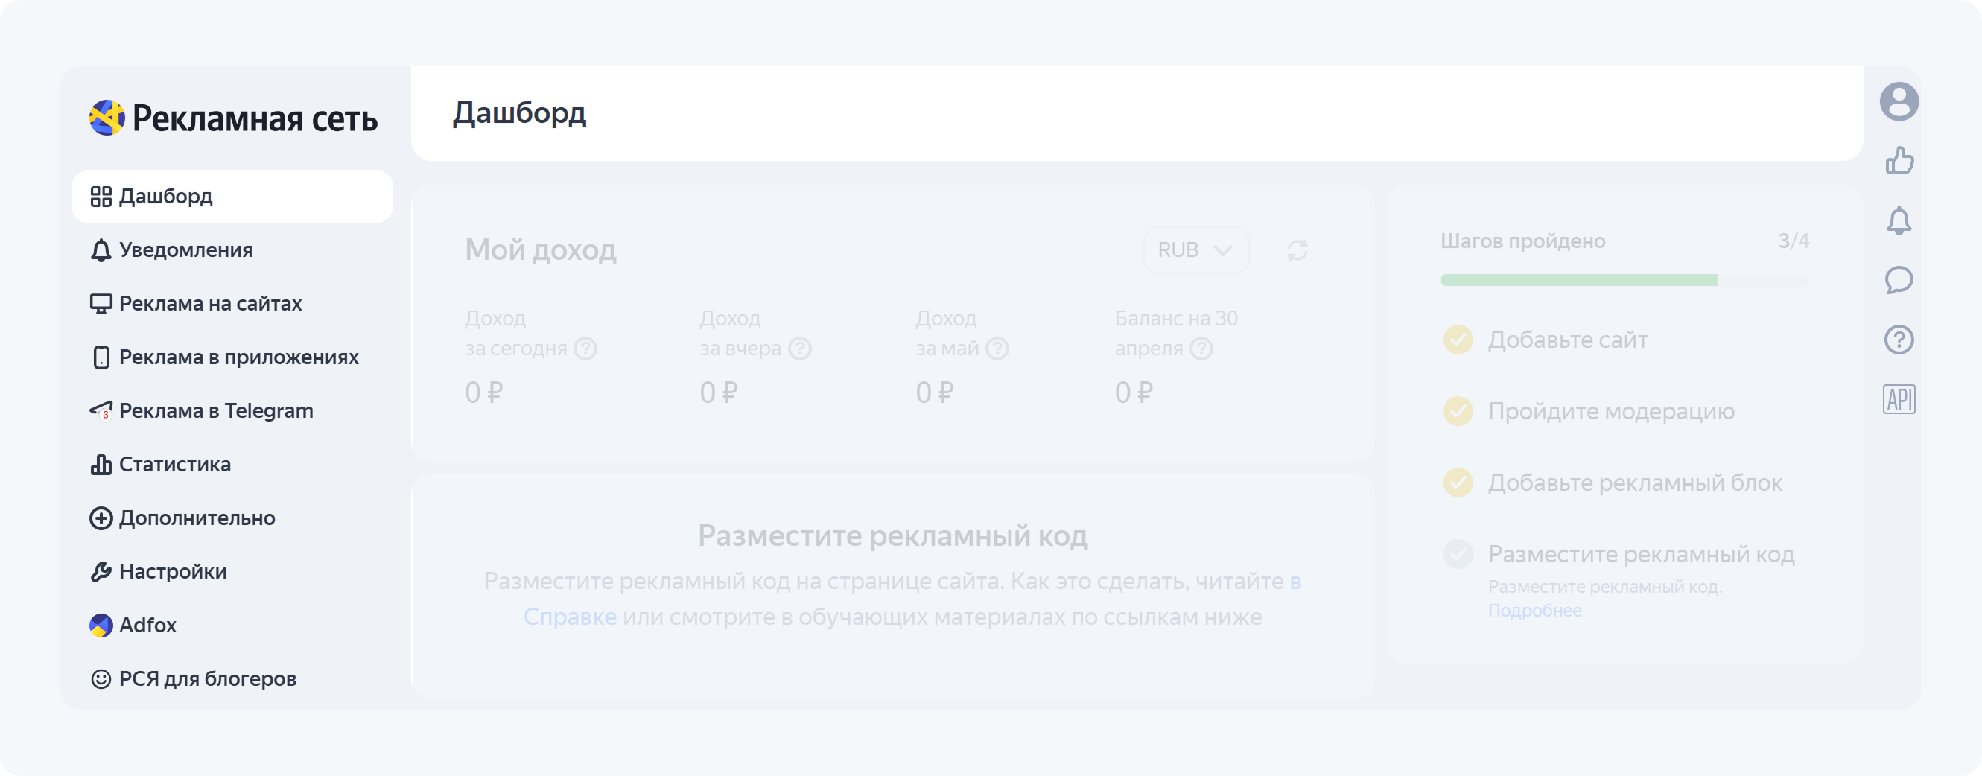Open Реклама в Telegram menu item

point(215,410)
